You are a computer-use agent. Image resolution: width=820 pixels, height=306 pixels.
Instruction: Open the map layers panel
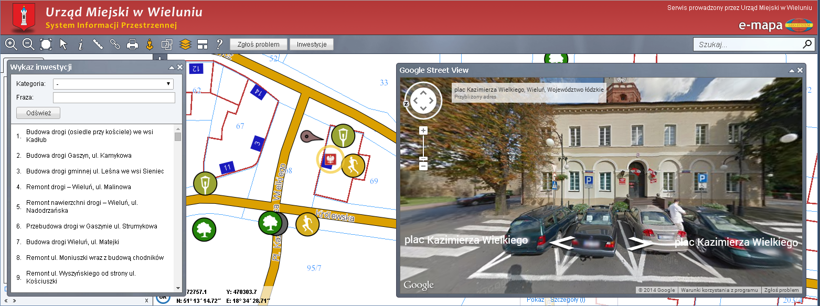click(185, 45)
